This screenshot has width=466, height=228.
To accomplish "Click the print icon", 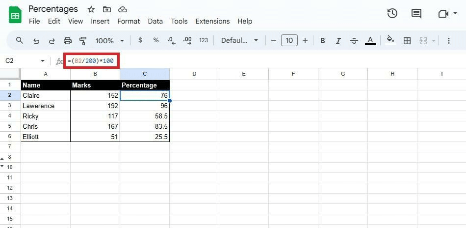I will click(x=68, y=41).
